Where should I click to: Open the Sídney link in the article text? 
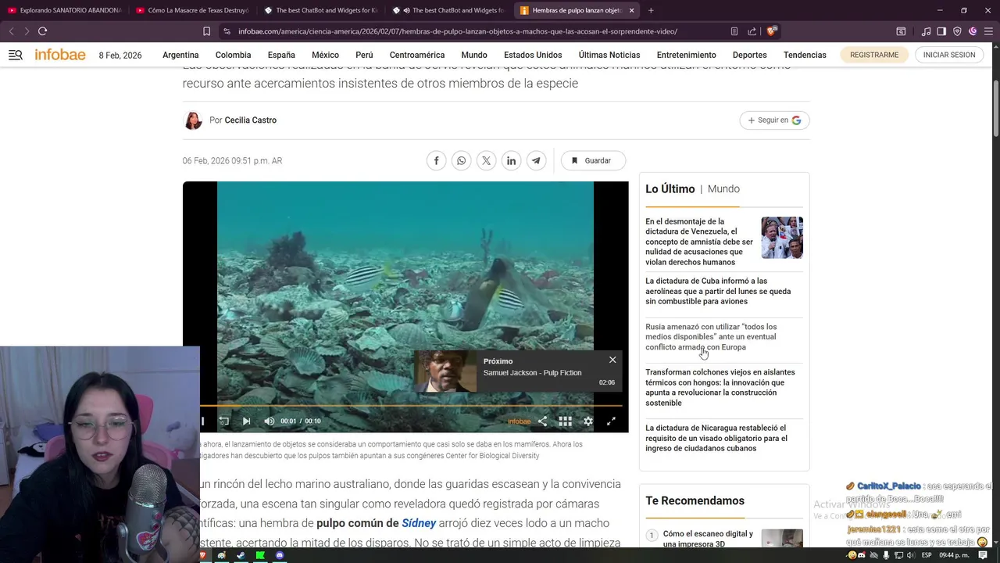419,523
